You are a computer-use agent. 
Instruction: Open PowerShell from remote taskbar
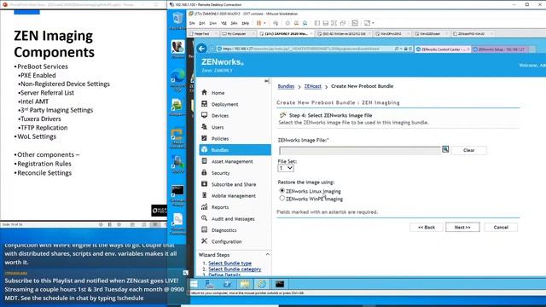click(x=227, y=284)
